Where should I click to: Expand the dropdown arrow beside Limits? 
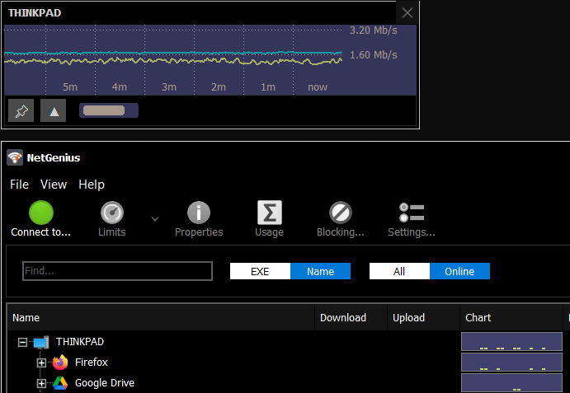point(155,219)
